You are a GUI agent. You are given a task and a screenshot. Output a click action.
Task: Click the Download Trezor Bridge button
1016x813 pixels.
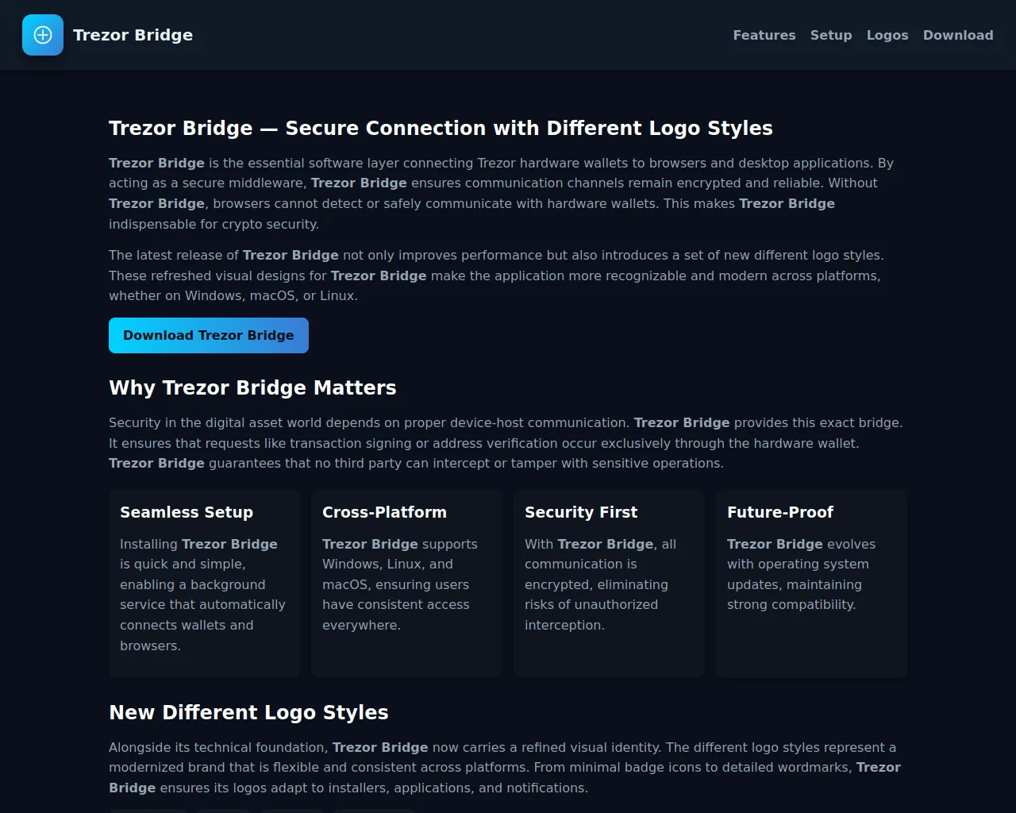pos(209,335)
